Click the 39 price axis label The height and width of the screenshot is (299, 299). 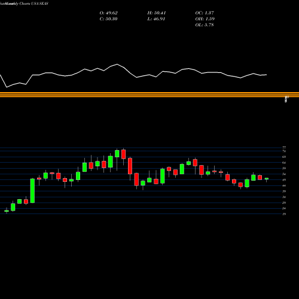[284, 191]
